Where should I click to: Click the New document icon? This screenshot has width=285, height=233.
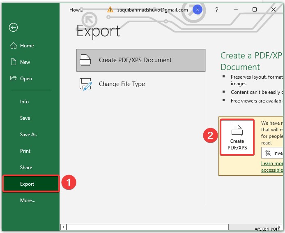pyautogui.click(x=13, y=62)
